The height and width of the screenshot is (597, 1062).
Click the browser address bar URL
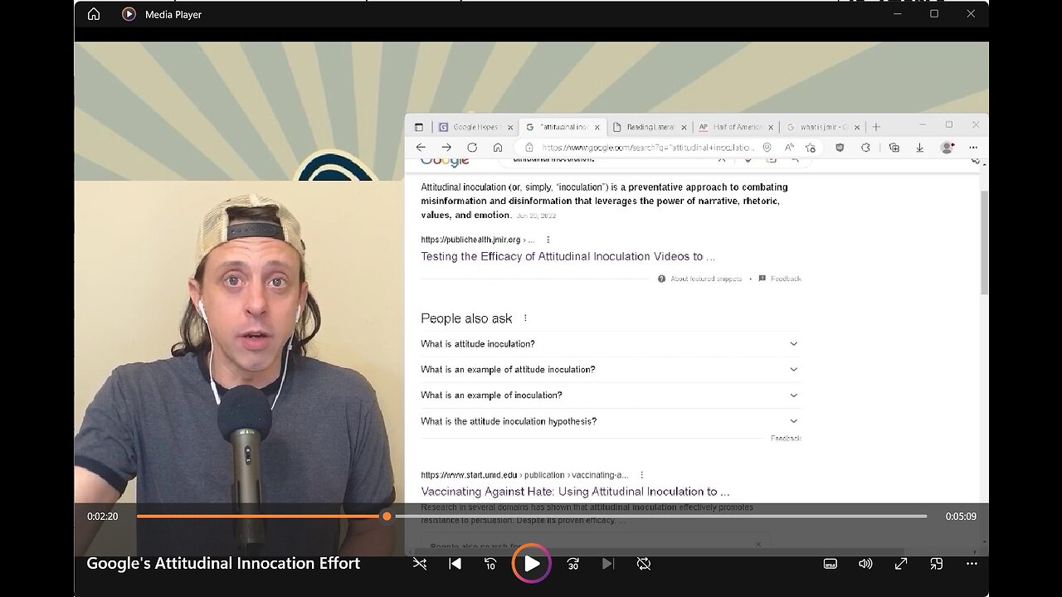point(649,148)
